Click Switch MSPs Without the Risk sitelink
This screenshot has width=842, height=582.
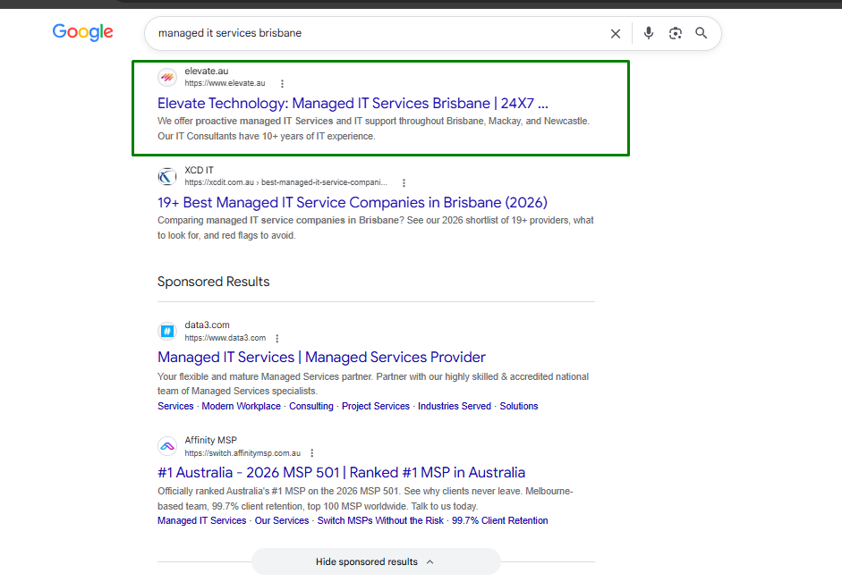tap(380, 520)
